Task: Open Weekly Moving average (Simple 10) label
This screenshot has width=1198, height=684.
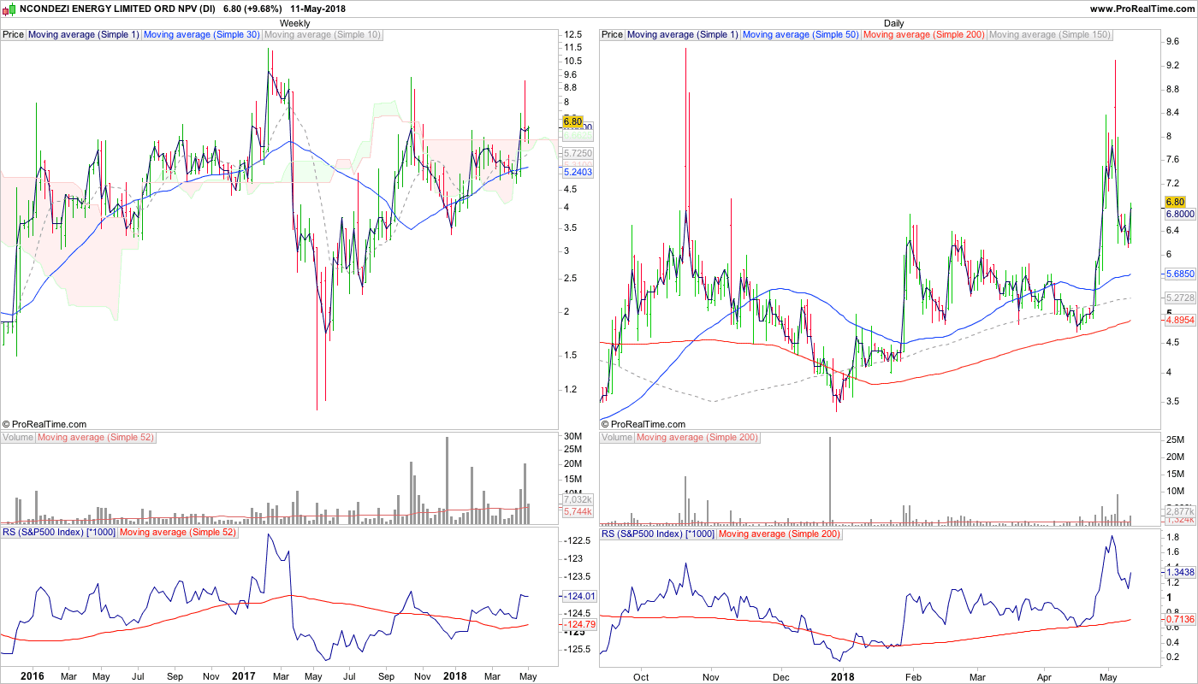Action: coord(323,35)
